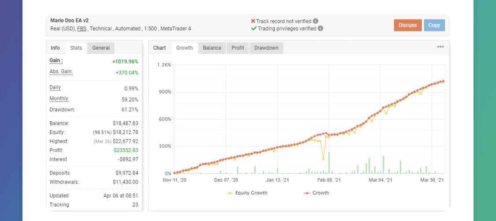Click the Abs. Gain label
Viewport: 496px width, 221px height.
(61, 71)
